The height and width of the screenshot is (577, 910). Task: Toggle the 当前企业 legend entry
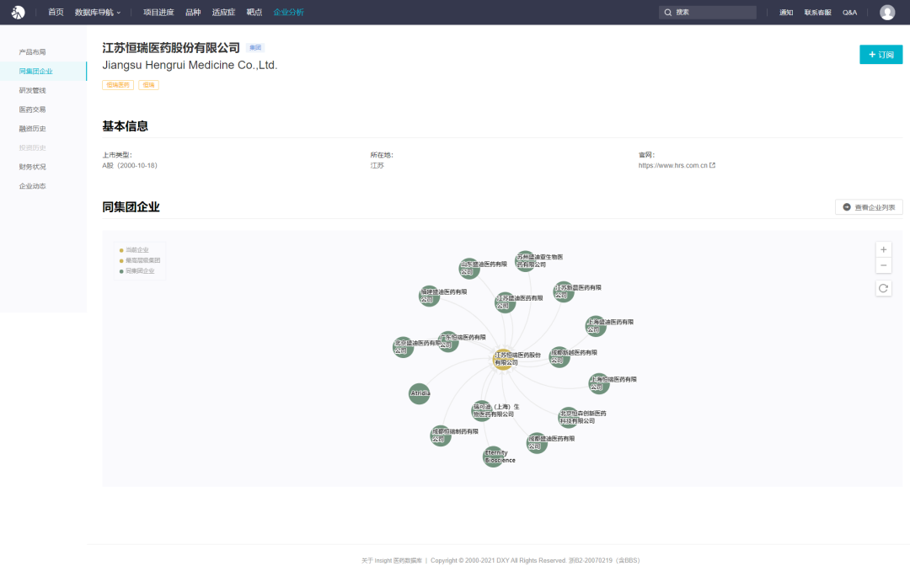134,250
